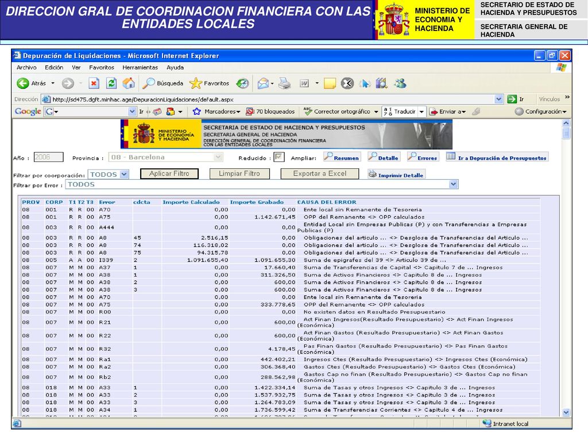588x441 pixels.
Task: Click the value 116.318,02 in Importe Calculado
Action: pyautogui.click(x=211, y=245)
